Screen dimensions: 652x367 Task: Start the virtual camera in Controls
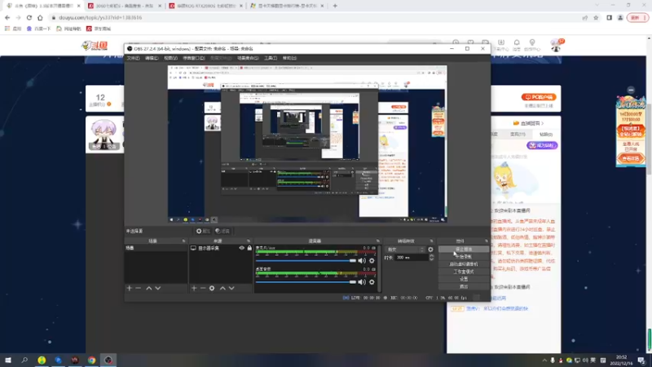(x=464, y=264)
